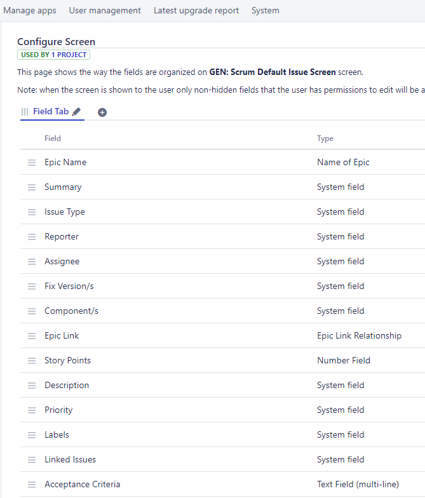The width and height of the screenshot is (425, 498).
Task: Click the drag handle for Issue Type
Action: click(x=32, y=212)
